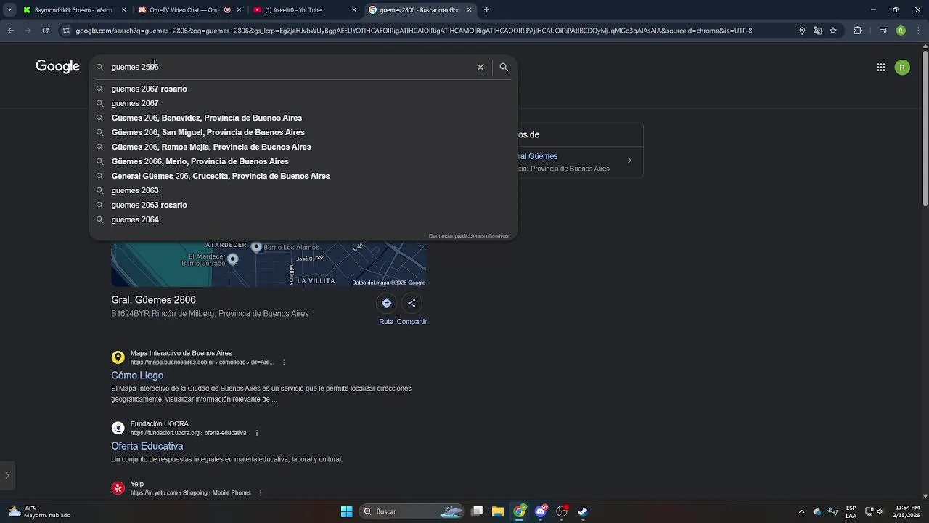Click the Chrome address bar URL
The image size is (929, 523).
tap(414, 31)
